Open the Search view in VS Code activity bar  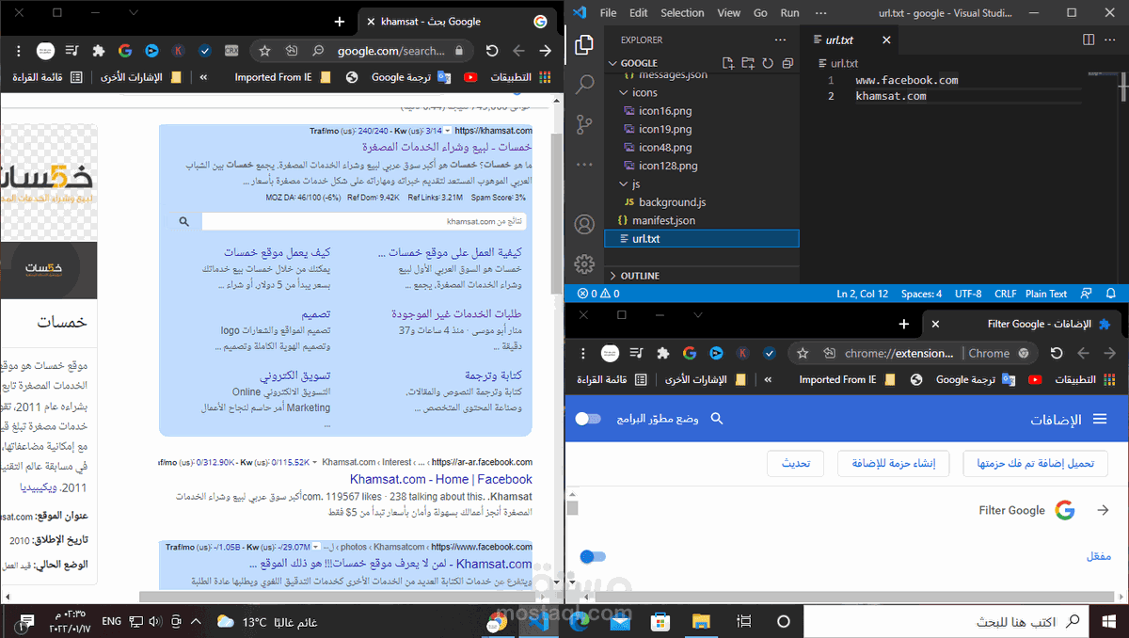[584, 84]
